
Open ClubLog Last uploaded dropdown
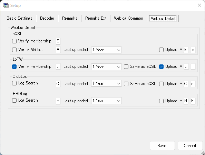(x=106, y=83)
